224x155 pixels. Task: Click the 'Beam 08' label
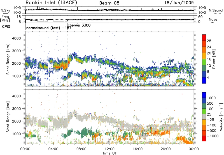pyautogui.click(x=109, y=3)
